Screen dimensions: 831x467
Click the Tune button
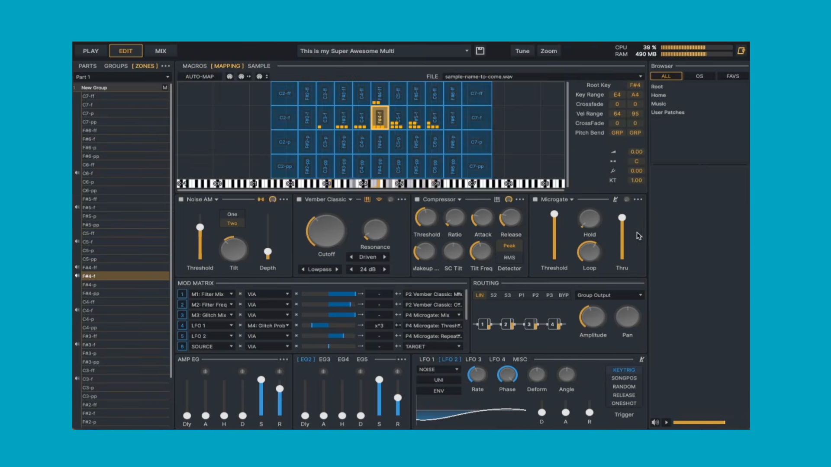(x=522, y=51)
